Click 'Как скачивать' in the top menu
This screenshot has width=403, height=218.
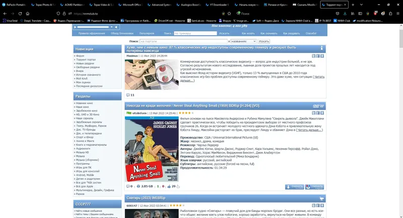[x=268, y=33]
